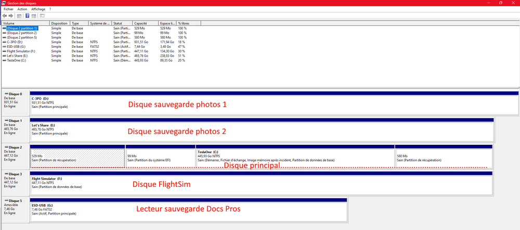Select the C-3PO (D:) volume row icon
This screenshot has width=520, height=230.
tap(4, 42)
